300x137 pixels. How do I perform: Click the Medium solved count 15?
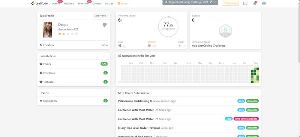149,46
